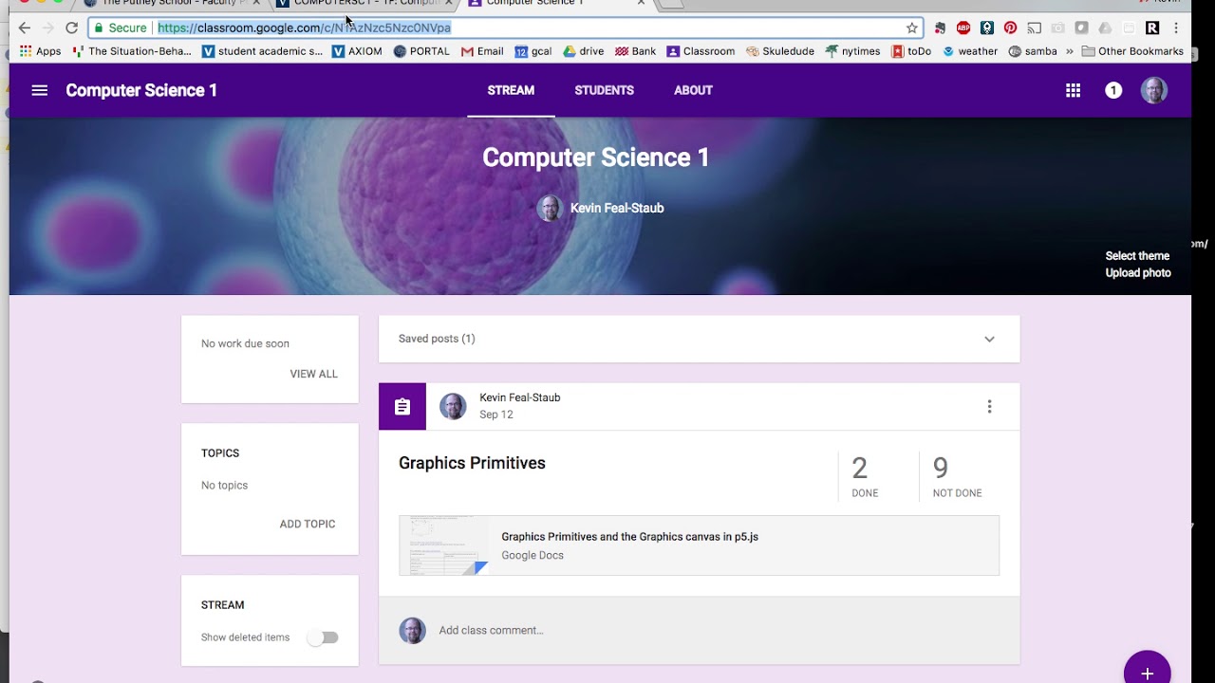The height and width of the screenshot is (683, 1215).
Task: Open the R extension icon
Action: (1152, 28)
